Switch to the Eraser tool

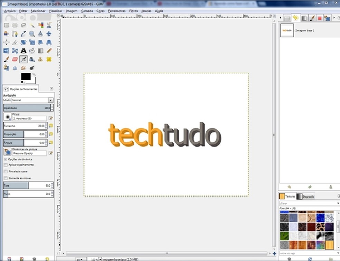[x=15, y=59]
